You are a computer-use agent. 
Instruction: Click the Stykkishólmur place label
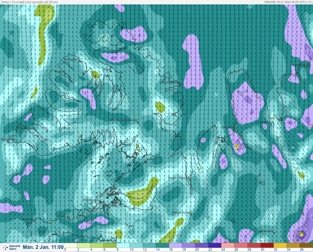91,200
